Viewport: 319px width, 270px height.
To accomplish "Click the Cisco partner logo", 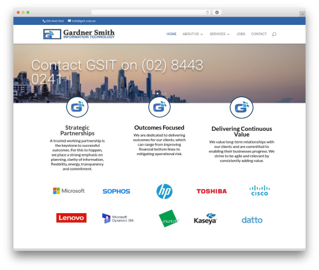I will pyautogui.click(x=260, y=190).
